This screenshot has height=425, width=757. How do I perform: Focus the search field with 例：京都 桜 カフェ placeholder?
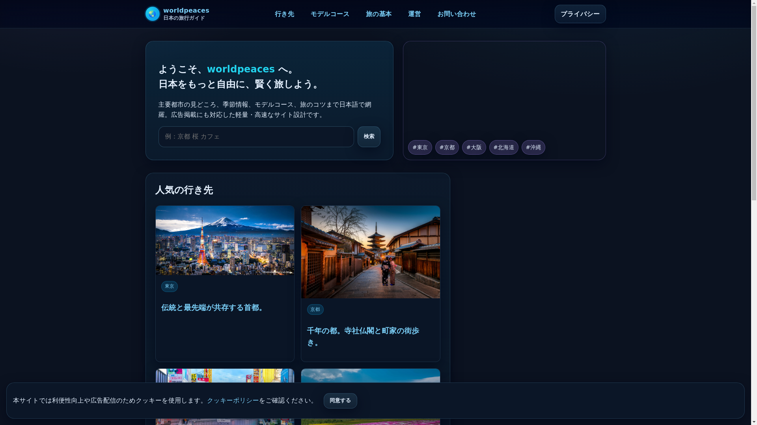pos(256,137)
